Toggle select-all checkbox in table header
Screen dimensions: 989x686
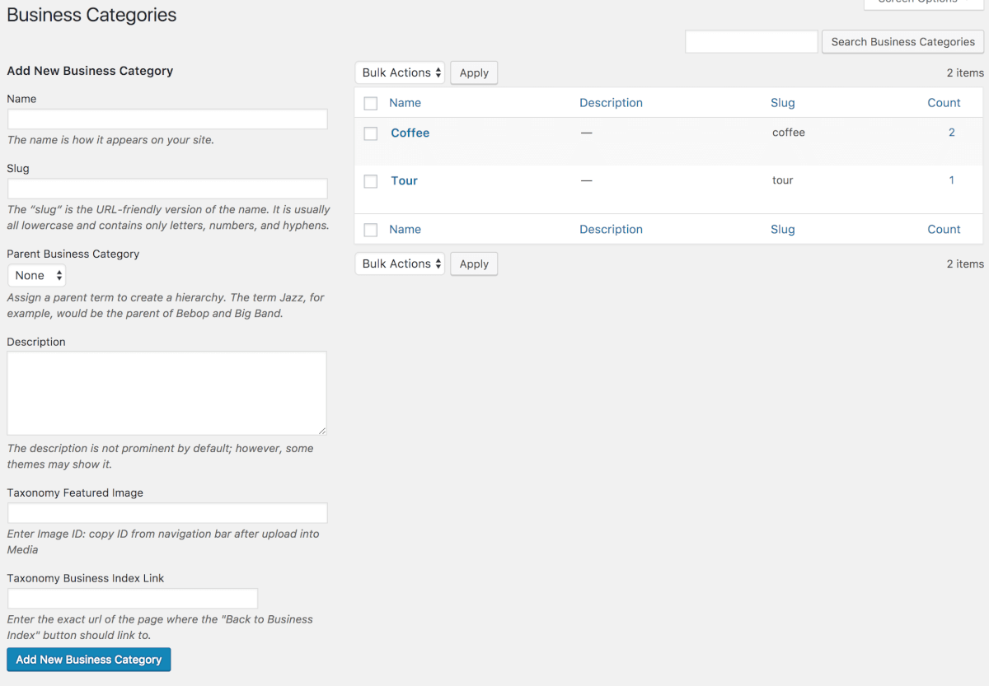tap(371, 104)
